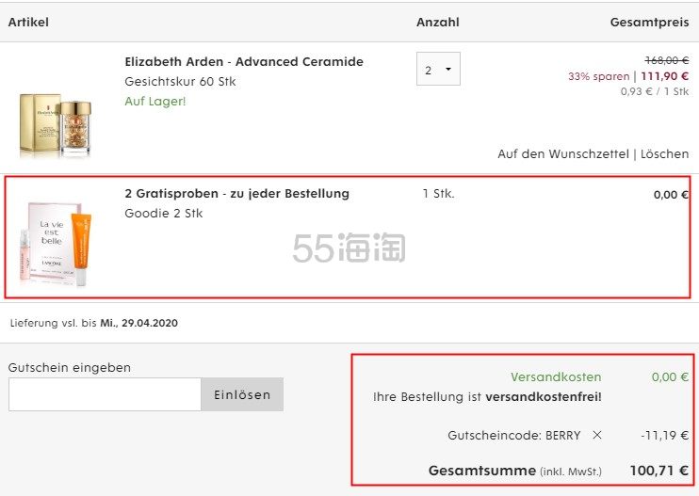Click the Einlösen voucher button

click(241, 394)
